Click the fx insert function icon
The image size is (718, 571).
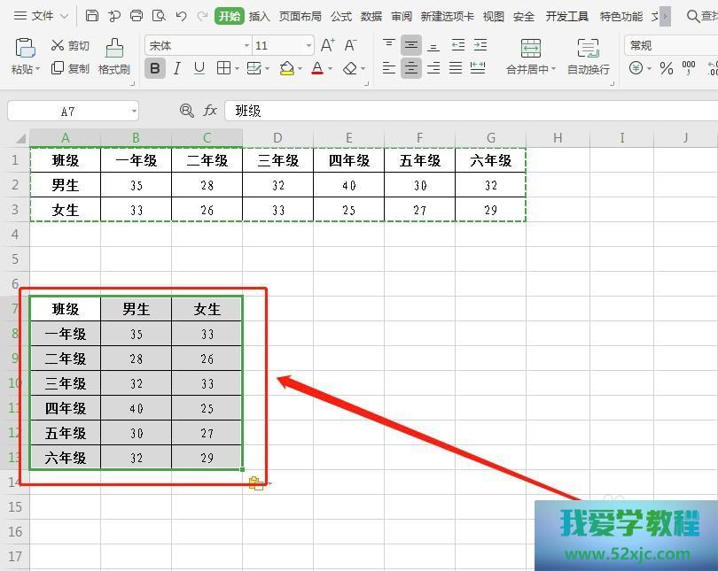[210, 111]
